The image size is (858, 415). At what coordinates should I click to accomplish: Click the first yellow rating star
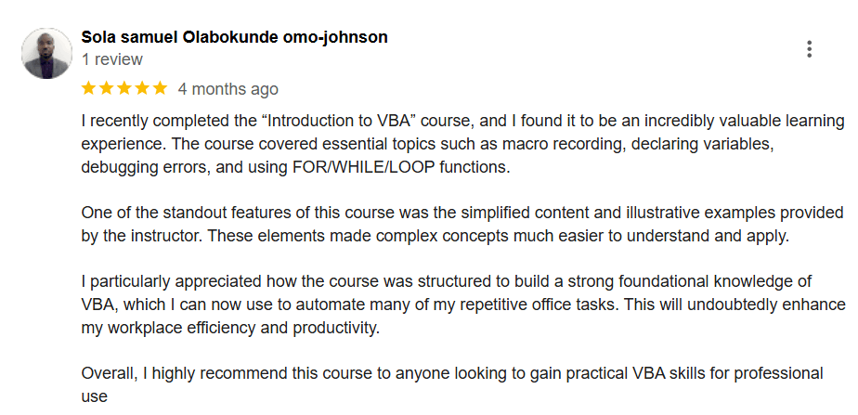(x=89, y=89)
